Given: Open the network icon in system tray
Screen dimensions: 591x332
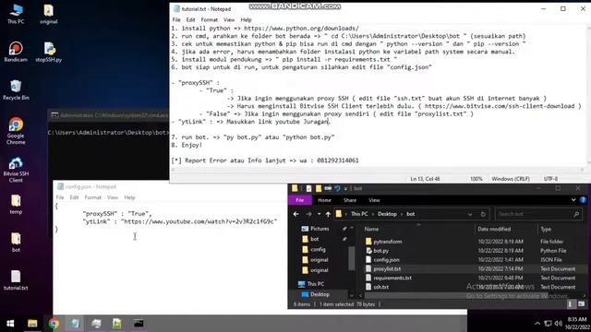Looking at the screenshot, I should coord(548,324).
